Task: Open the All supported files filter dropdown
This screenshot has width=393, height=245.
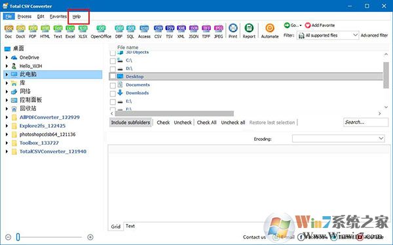Action: pyautogui.click(x=328, y=35)
